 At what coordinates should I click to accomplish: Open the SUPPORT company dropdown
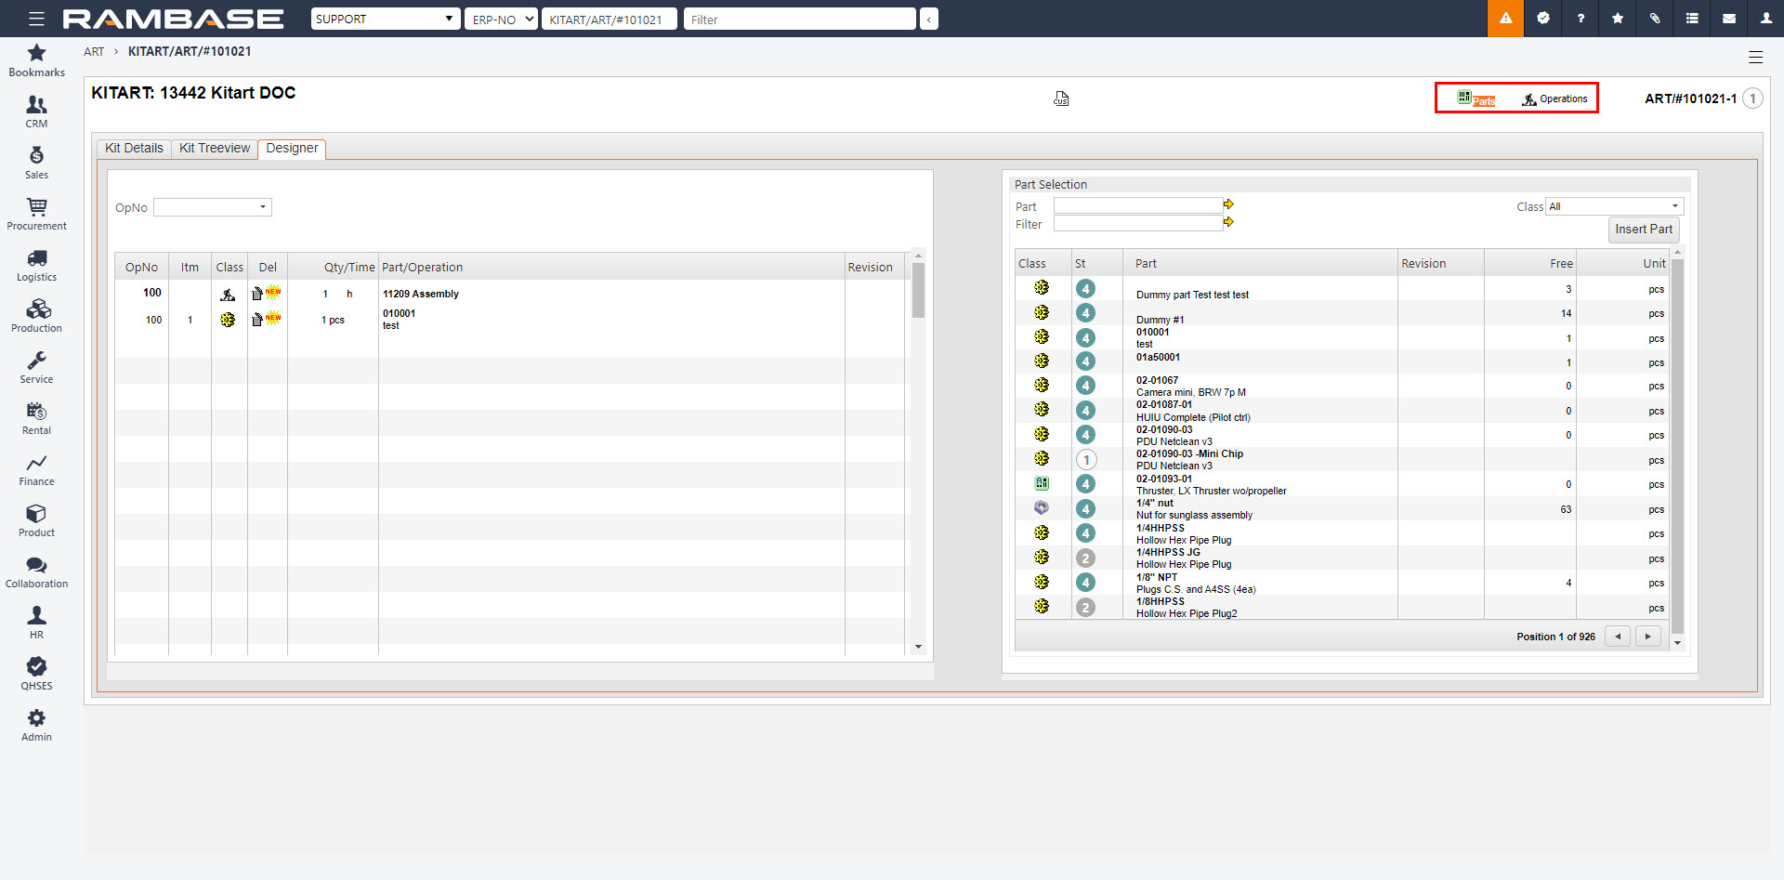pyautogui.click(x=385, y=19)
